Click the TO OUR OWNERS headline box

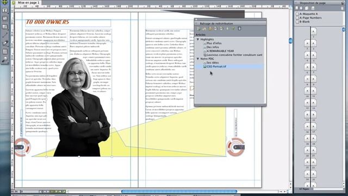coord(68,23)
